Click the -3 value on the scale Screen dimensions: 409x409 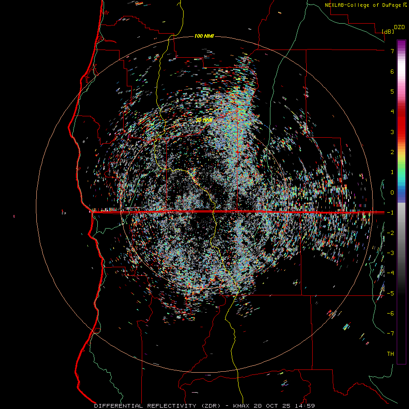click(x=390, y=253)
